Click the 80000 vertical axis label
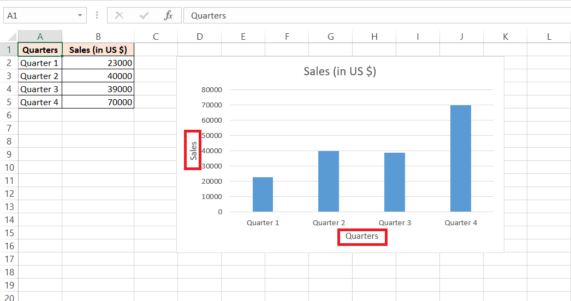Screen dimensions: 571x301 tap(212, 90)
